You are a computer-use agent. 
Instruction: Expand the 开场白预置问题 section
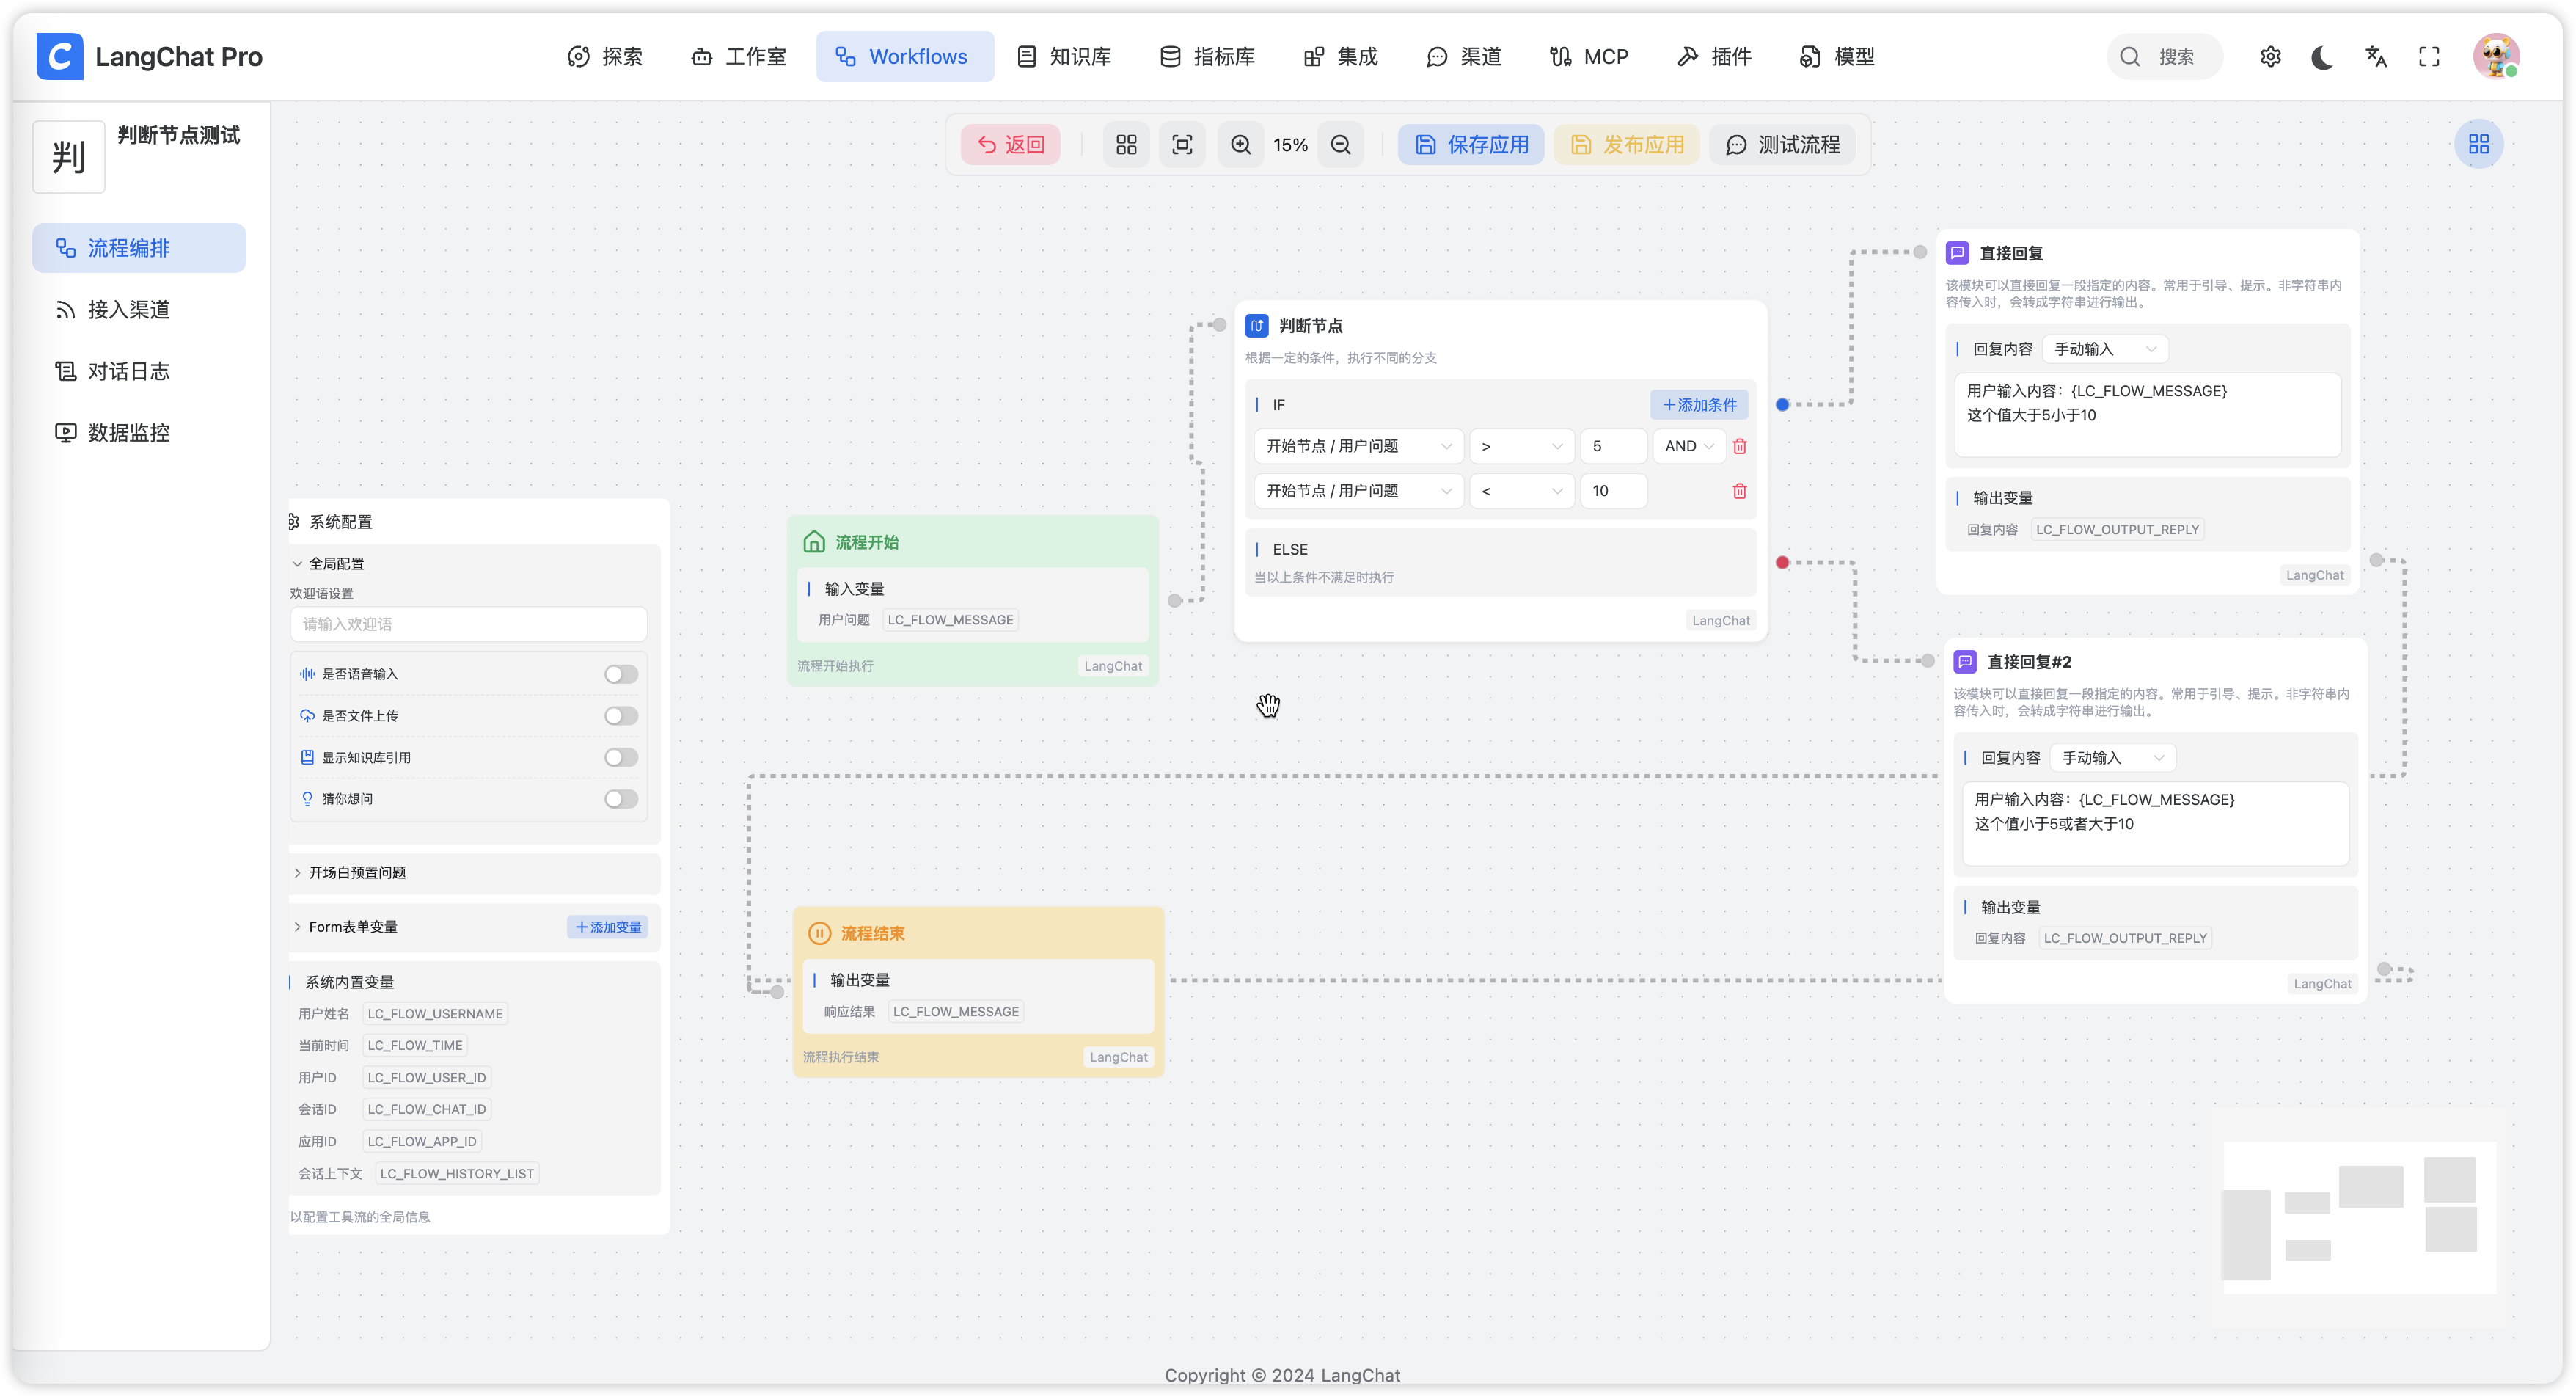(x=357, y=873)
